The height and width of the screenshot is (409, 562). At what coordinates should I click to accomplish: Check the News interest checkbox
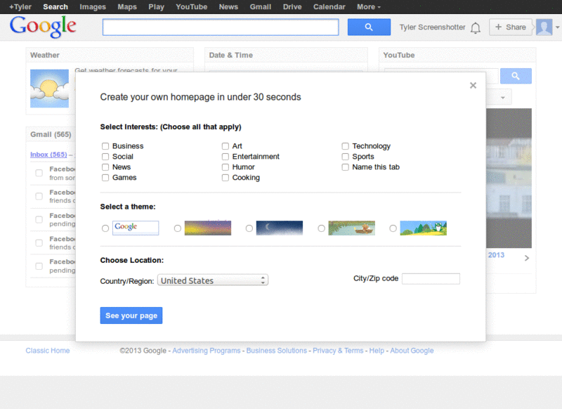pos(105,167)
